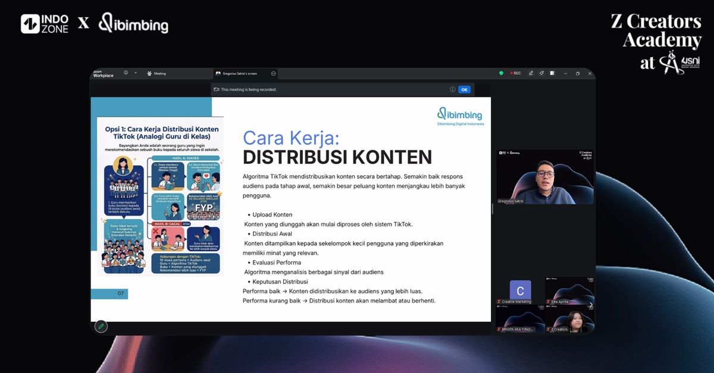The width and height of the screenshot is (714, 373).
Task: Click the 'Evaluasi Performa' bullet text
Action: (277, 262)
